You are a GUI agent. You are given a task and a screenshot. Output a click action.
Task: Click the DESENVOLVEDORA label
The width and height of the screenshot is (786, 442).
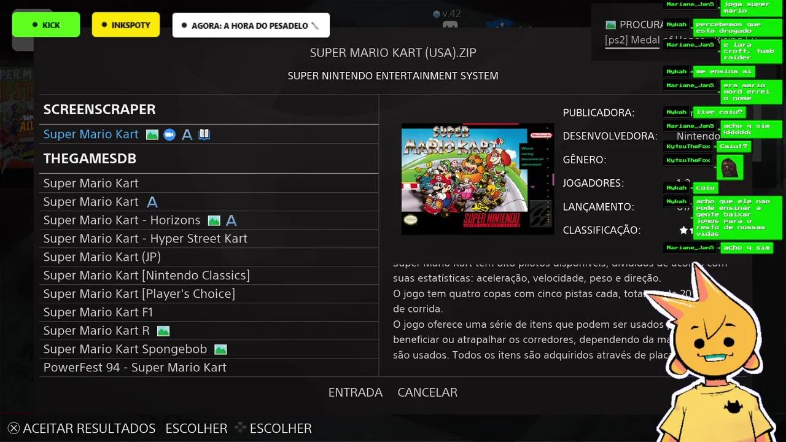point(610,136)
